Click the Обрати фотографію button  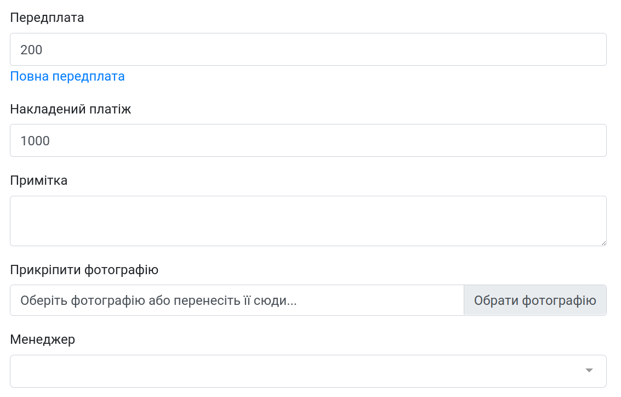pyautogui.click(x=535, y=300)
